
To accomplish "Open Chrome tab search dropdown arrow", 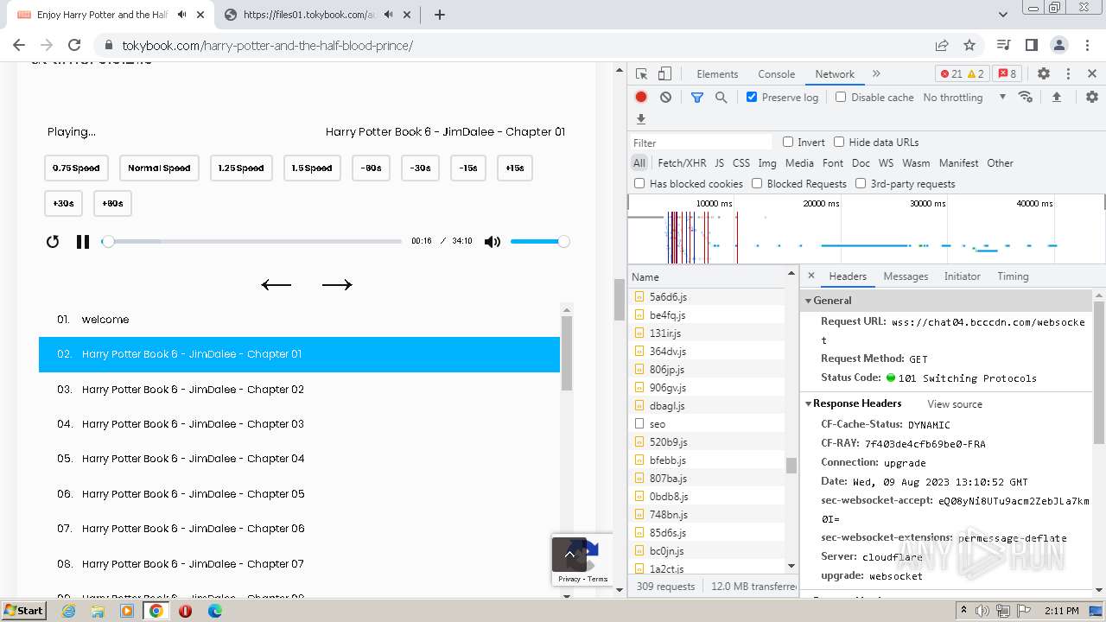I will pos(1003,15).
